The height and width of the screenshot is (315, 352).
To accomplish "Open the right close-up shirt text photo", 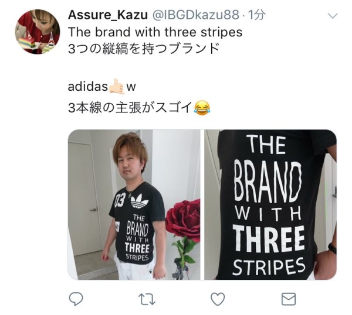I will pos(270,204).
